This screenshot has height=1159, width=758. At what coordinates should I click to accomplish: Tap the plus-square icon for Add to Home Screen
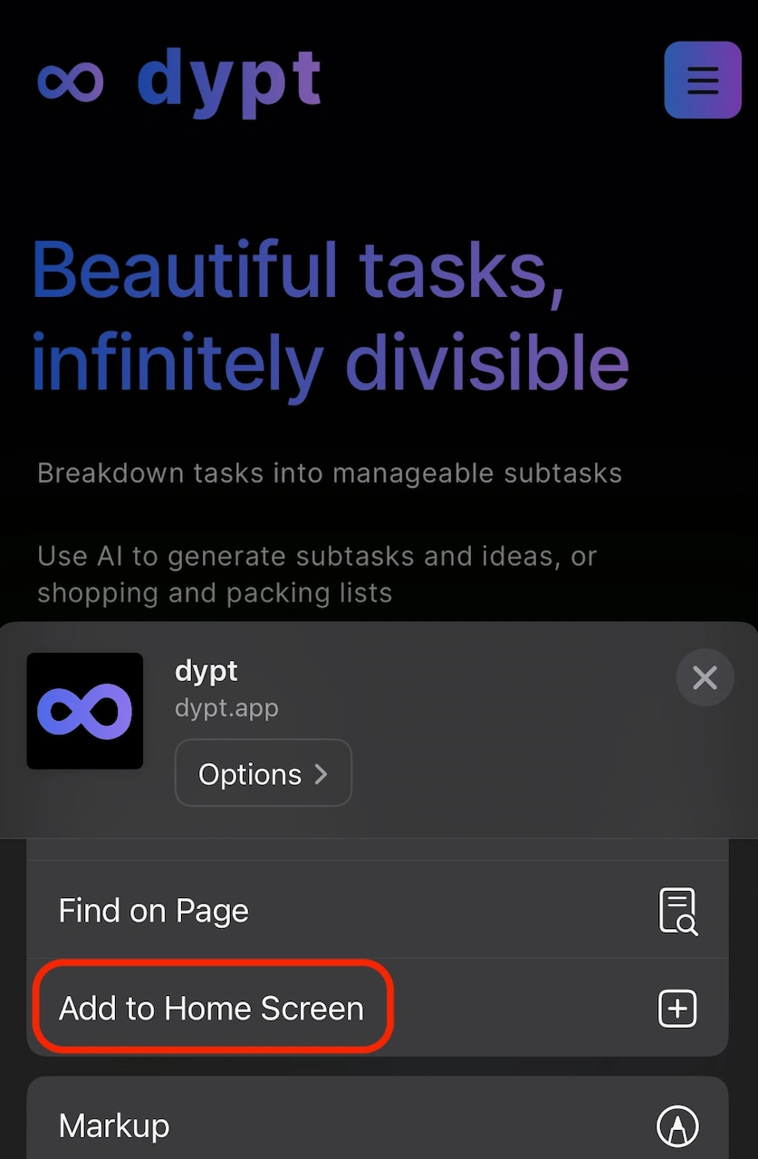coord(677,1009)
